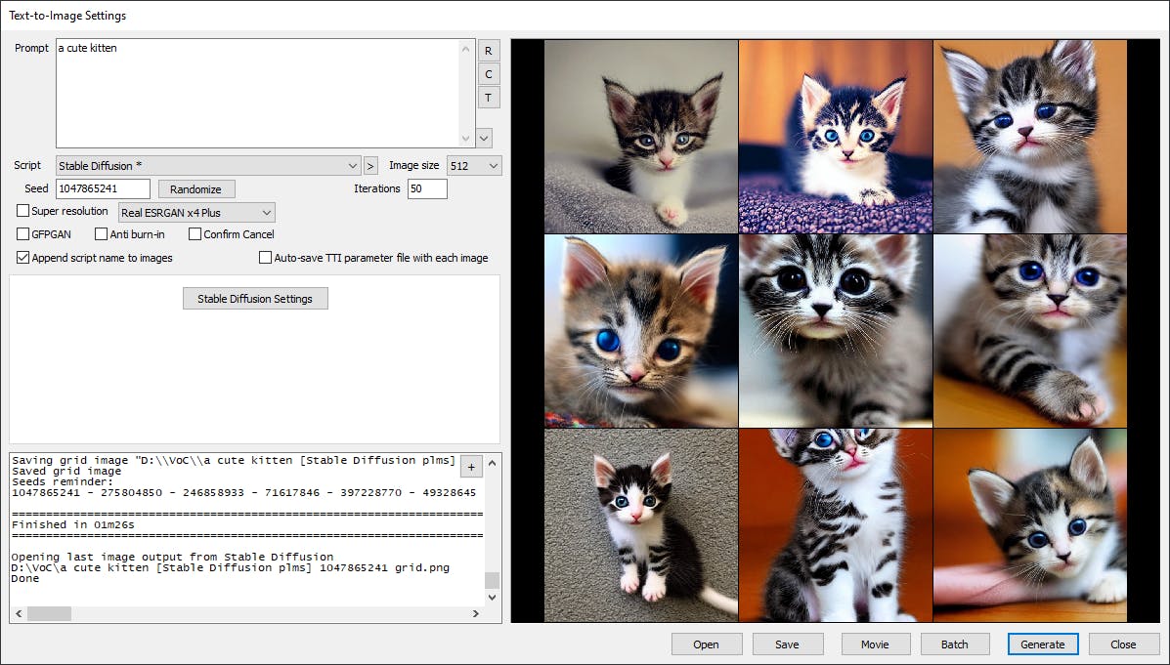Click the log line ending '1047865241 grid.png'
Screen dimensions: 1170x665
coord(231,568)
